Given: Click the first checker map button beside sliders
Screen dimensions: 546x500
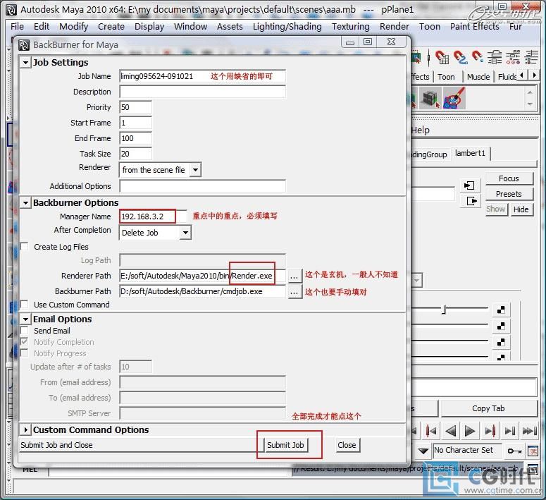Looking at the screenshot, I should [x=501, y=310].
